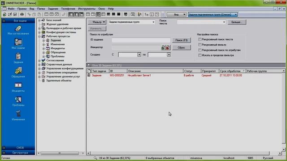Open the Создано start date dropdown
The image size is (287, 161).
(139, 55)
